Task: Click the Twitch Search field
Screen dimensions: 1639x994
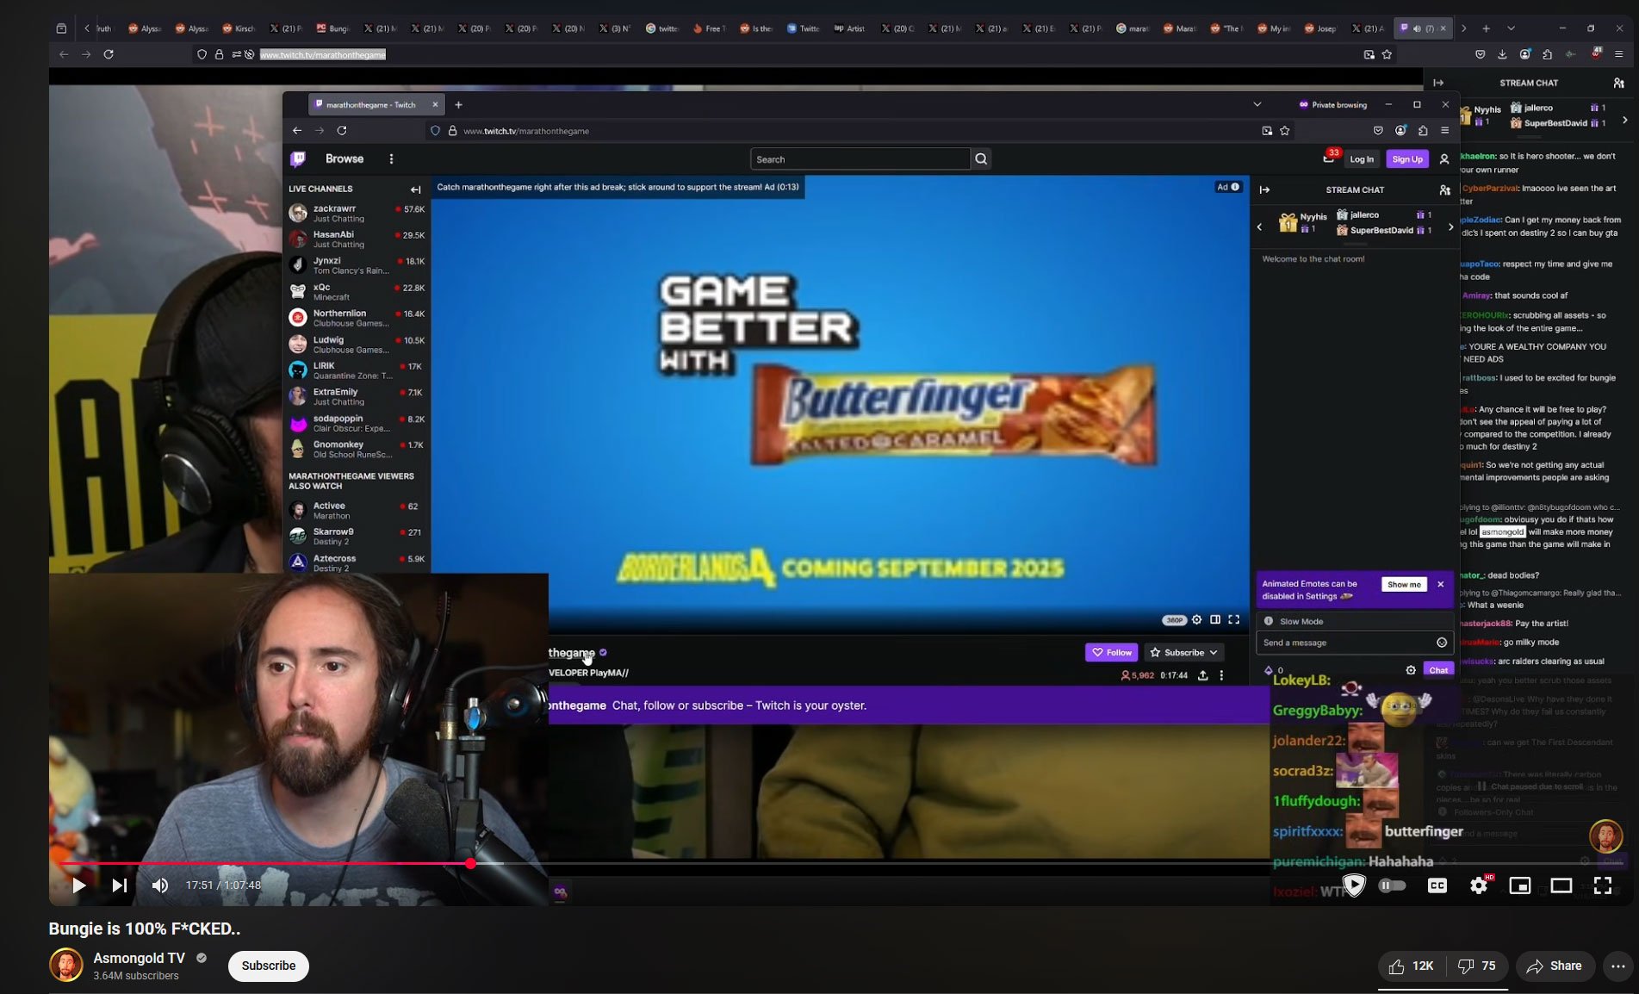Action: click(860, 159)
